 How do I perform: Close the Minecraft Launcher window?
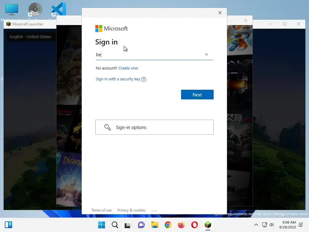(x=298, y=24)
